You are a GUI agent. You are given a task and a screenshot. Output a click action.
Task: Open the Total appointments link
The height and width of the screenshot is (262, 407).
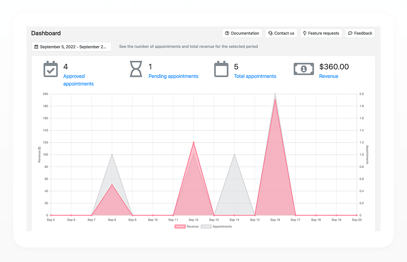point(255,76)
